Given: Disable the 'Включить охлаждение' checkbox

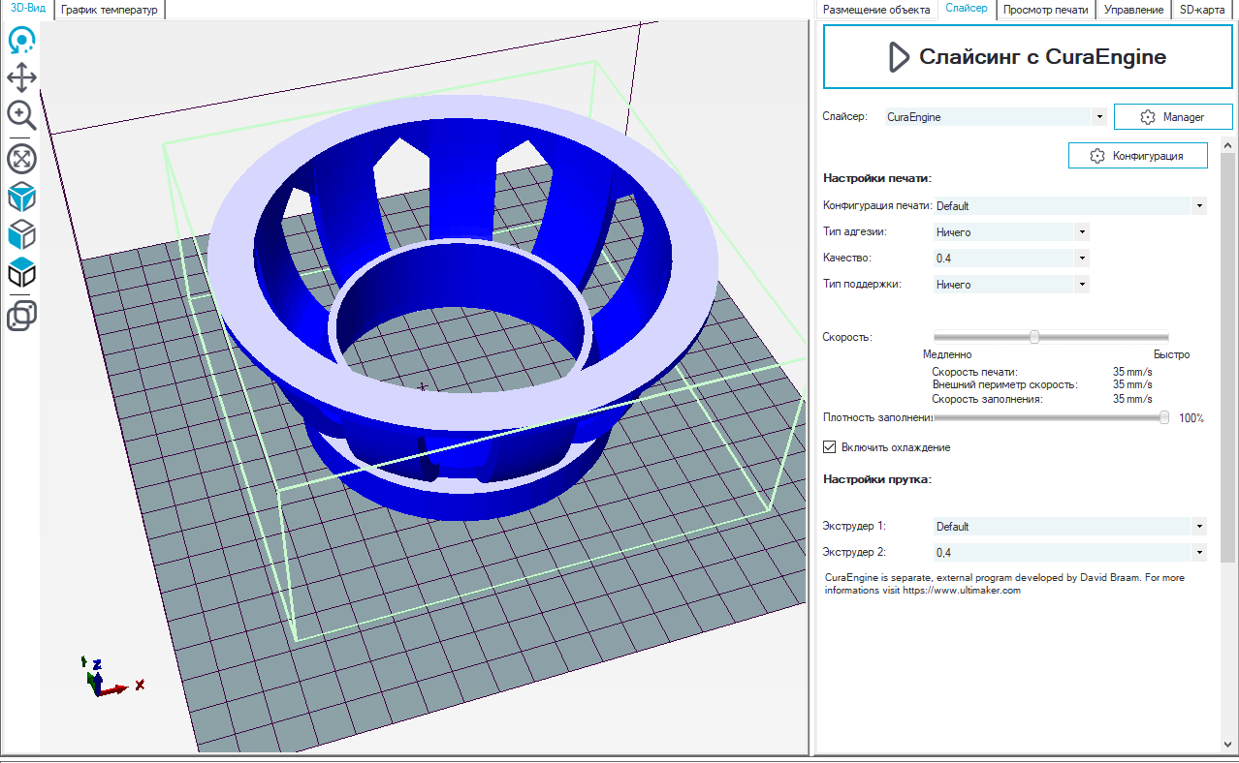Looking at the screenshot, I should coord(829,447).
